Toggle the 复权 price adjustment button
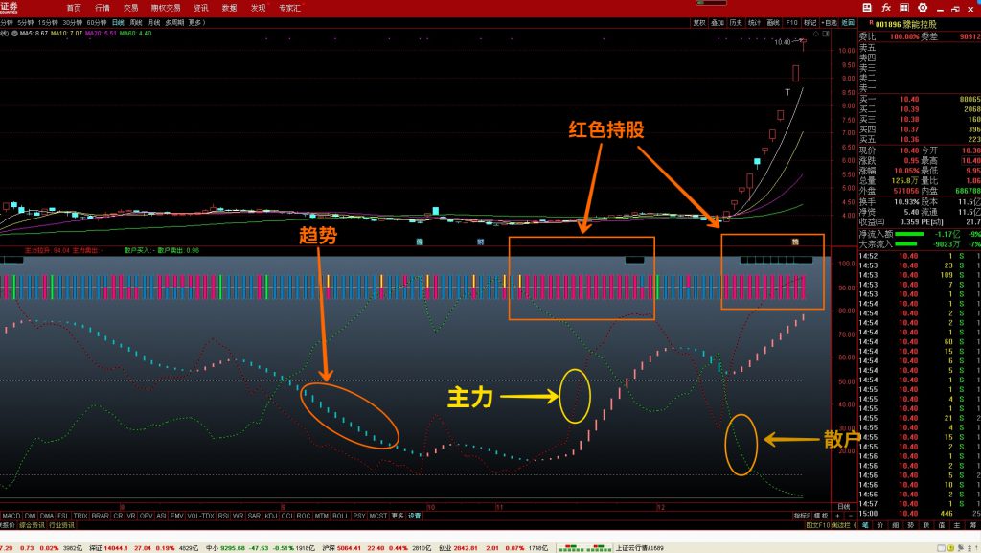 [698, 21]
